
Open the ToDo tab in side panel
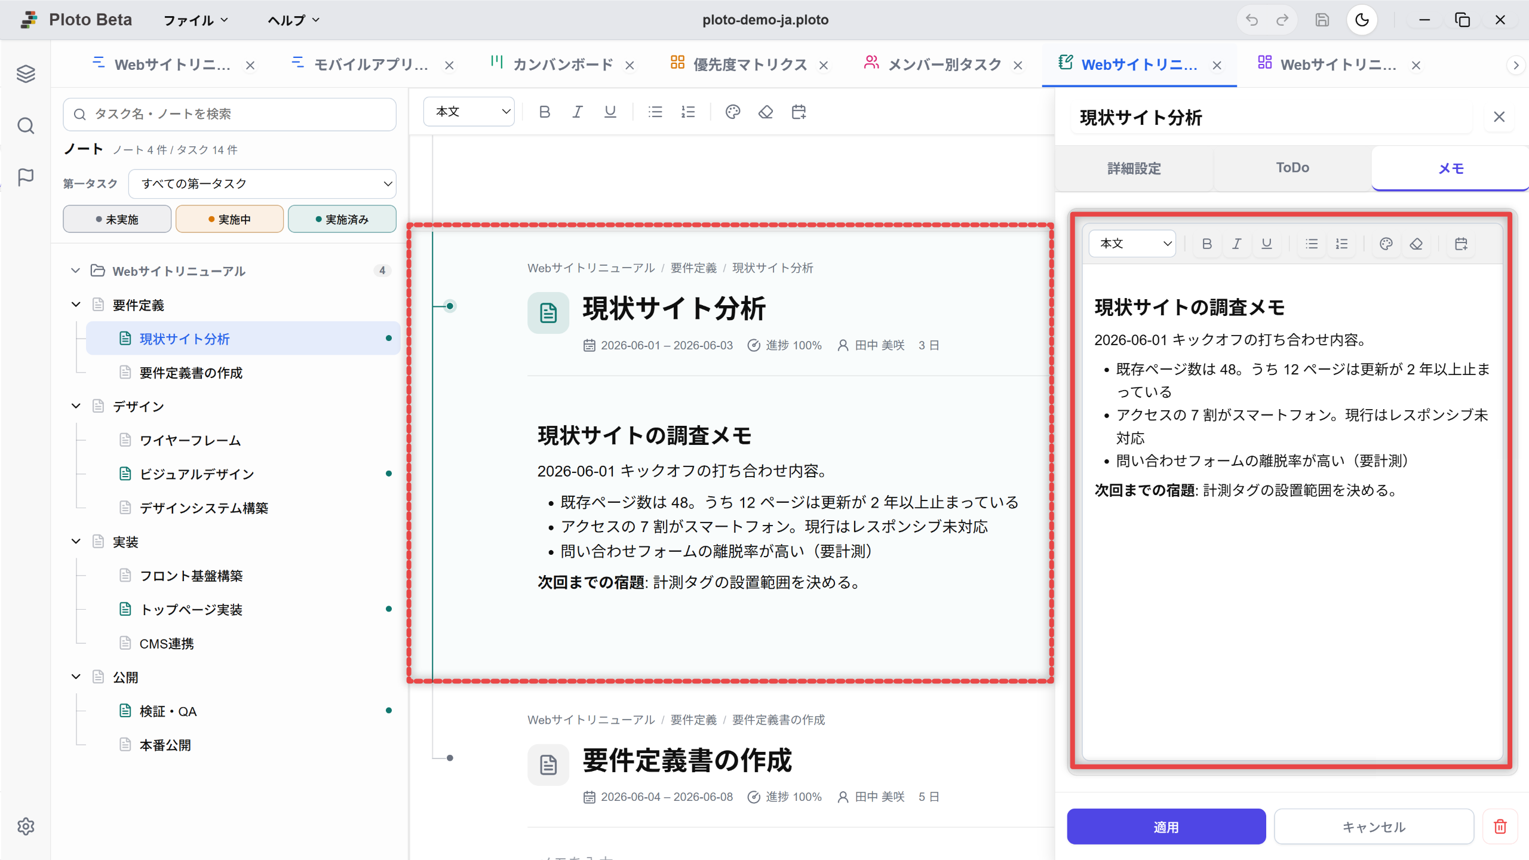(x=1292, y=168)
